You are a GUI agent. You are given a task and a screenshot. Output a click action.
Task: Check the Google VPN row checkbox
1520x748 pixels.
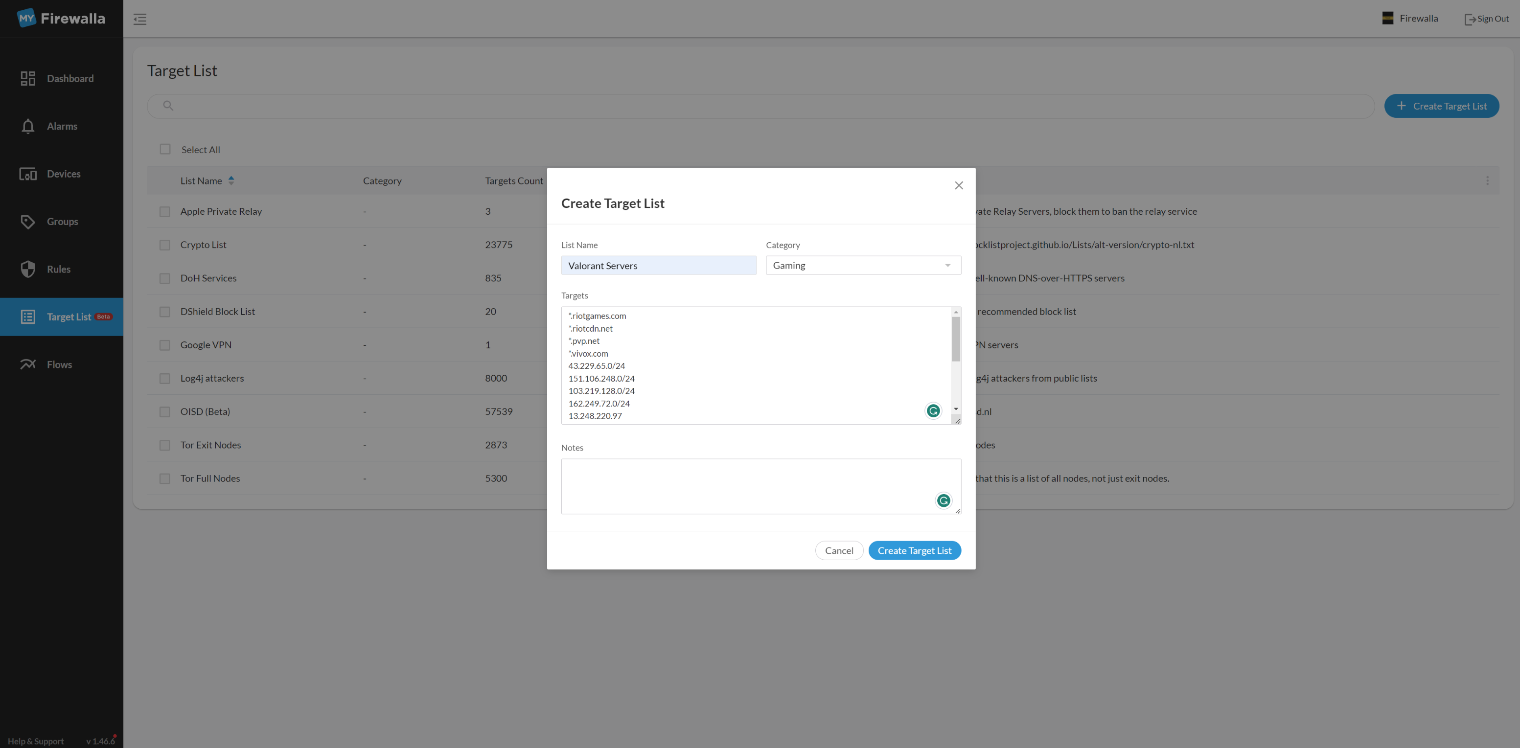tap(164, 345)
